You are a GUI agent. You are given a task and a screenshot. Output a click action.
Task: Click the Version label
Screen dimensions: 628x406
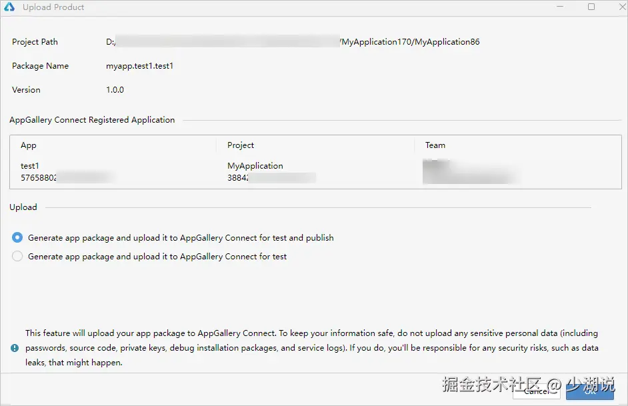[26, 90]
